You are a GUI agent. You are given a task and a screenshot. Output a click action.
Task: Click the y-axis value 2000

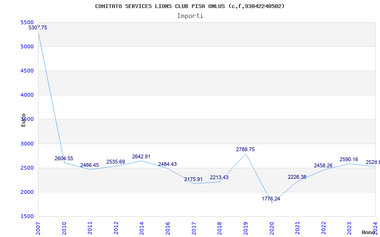coord(27,192)
